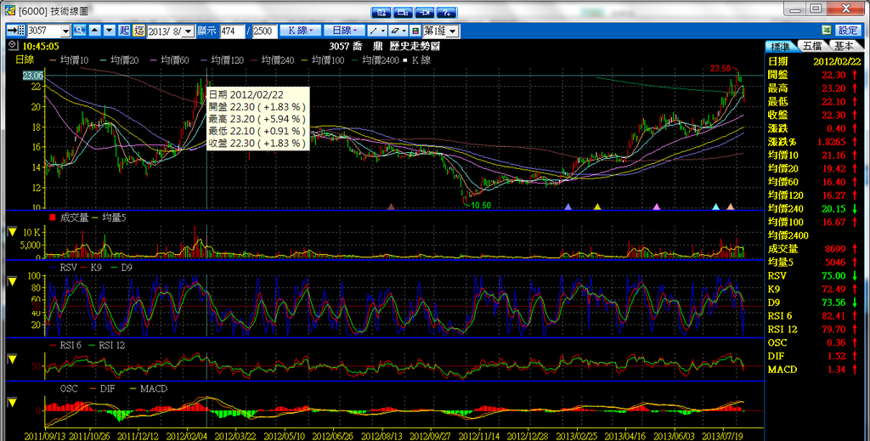
Task: Expand the stock code 3057 dropdown
Action: click(x=65, y=31)
